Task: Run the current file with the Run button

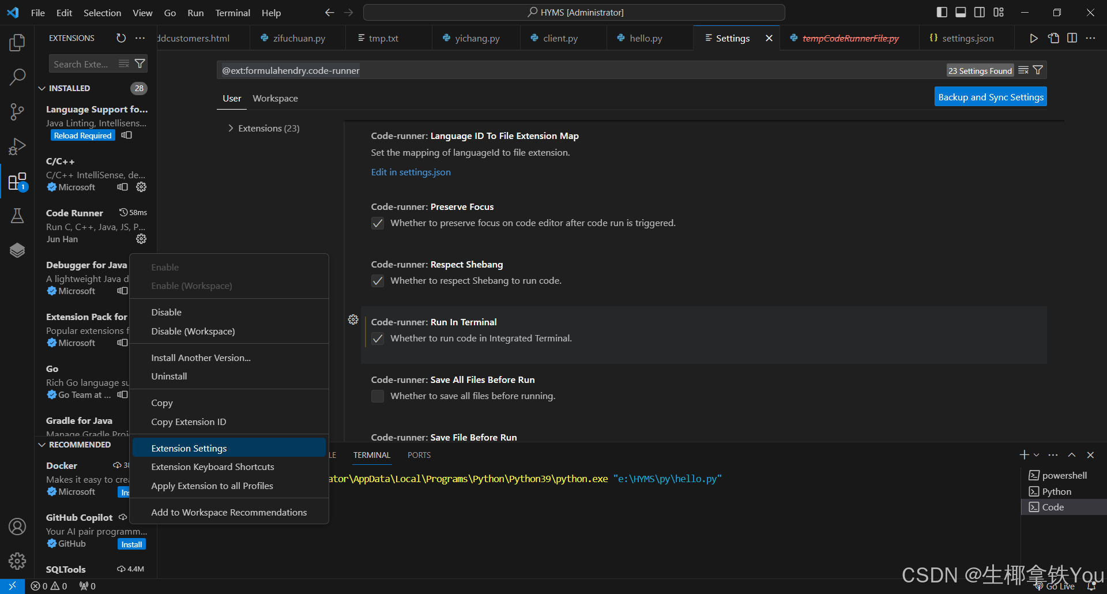Action: point(1034,38)
